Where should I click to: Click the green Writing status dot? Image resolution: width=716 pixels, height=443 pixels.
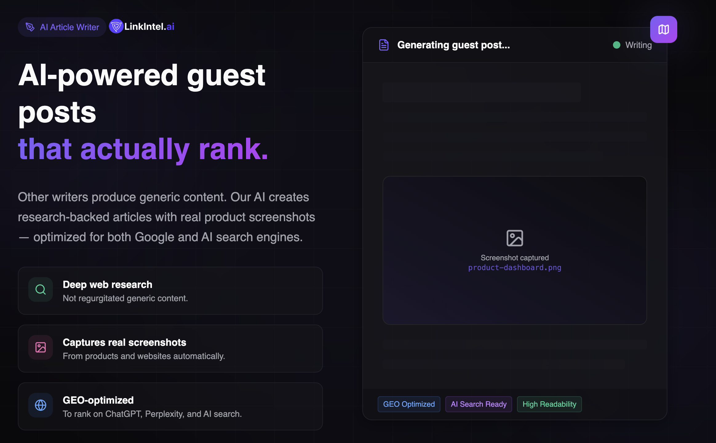click(616, 45)
